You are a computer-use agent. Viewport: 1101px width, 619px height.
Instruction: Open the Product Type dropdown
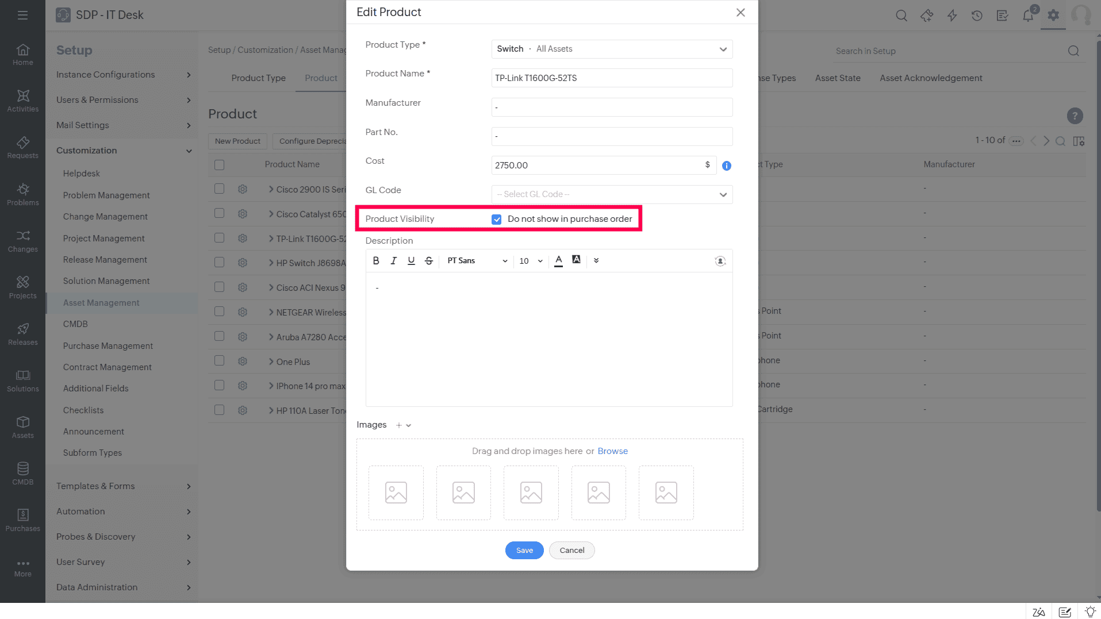[612, 49]
